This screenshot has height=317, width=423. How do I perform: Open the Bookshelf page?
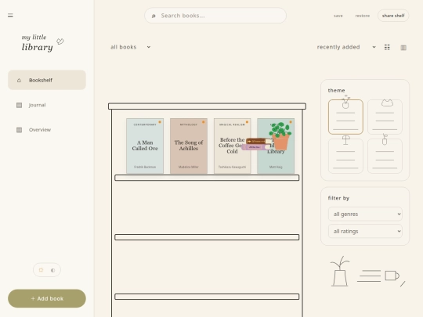47,80
